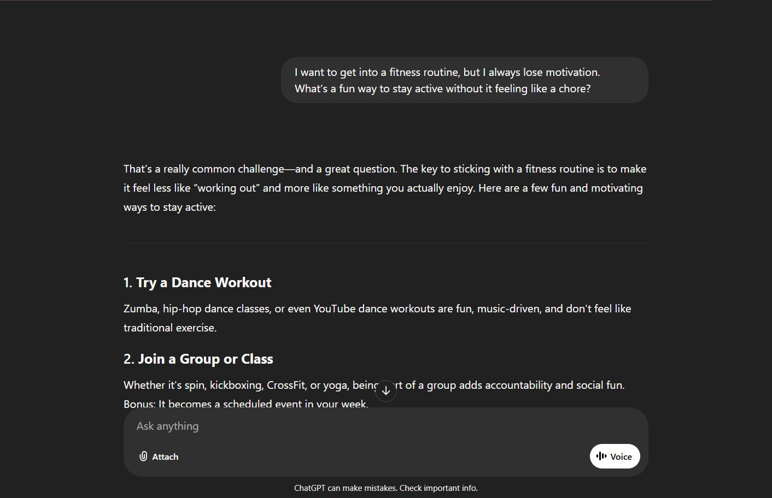Image resolution: width=772 pixels, height=498 pixels.
Task: Click the word "CrossFit" in group paragraph
Action: (x=286, y=386)
